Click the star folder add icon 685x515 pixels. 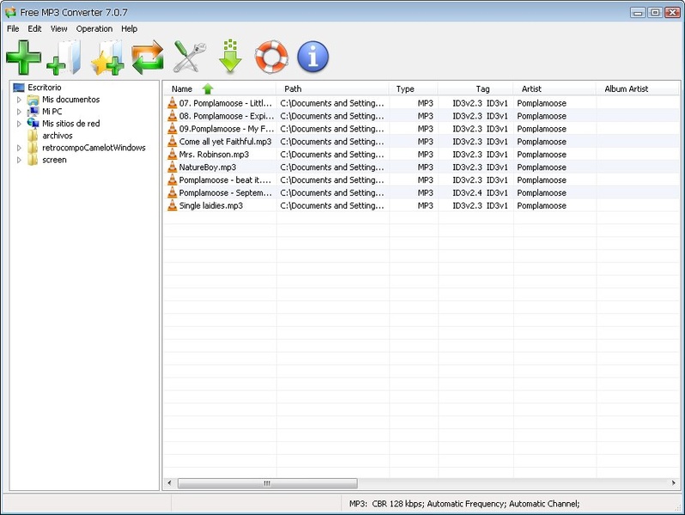pyautogui.click(x=106, y=58)
